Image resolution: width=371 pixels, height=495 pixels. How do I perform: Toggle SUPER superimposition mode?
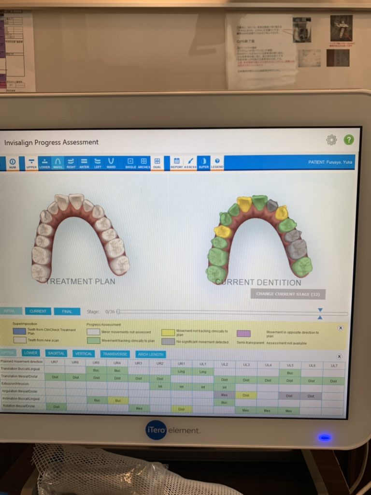tap(203, 163)
